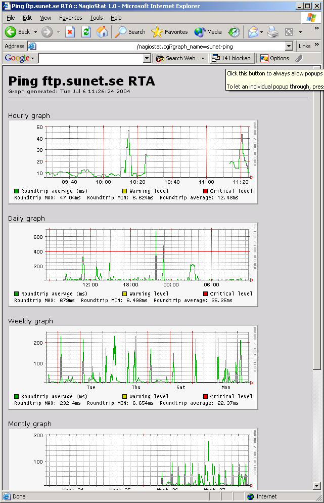Click the Search Web button

tap(176, 58)
